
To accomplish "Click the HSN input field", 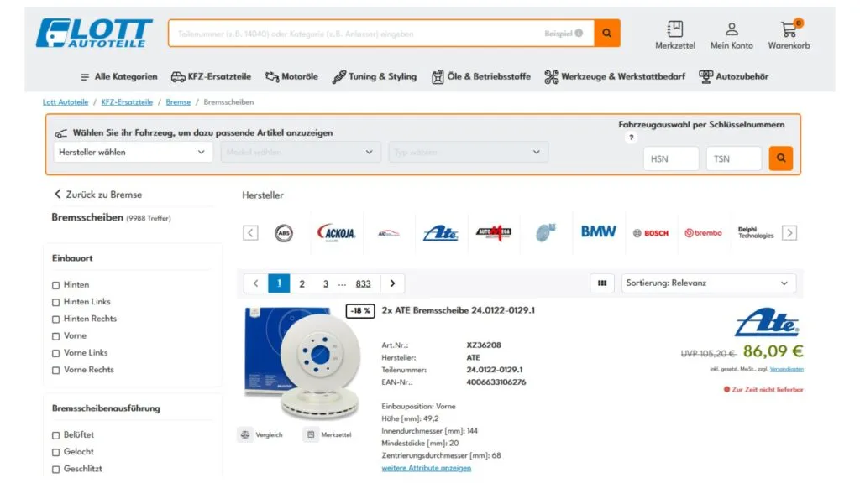I will click(671, 158).
